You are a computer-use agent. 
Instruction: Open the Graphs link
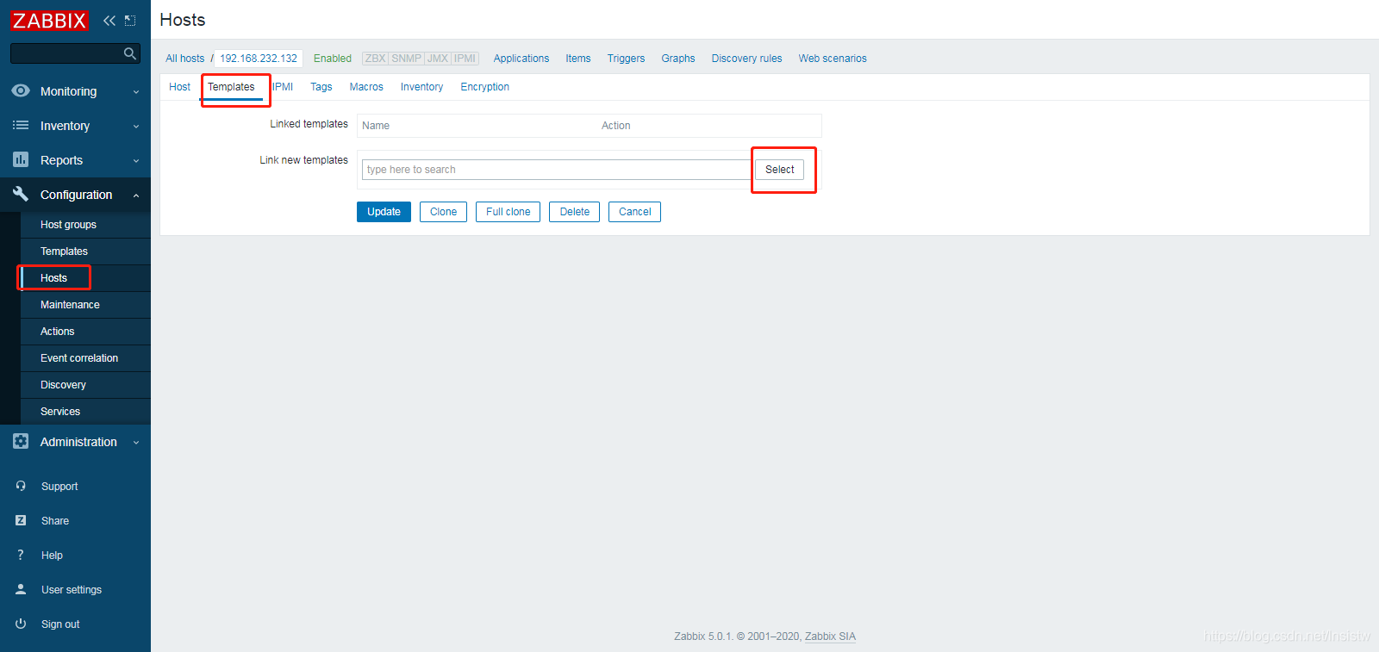pos(678,59)
